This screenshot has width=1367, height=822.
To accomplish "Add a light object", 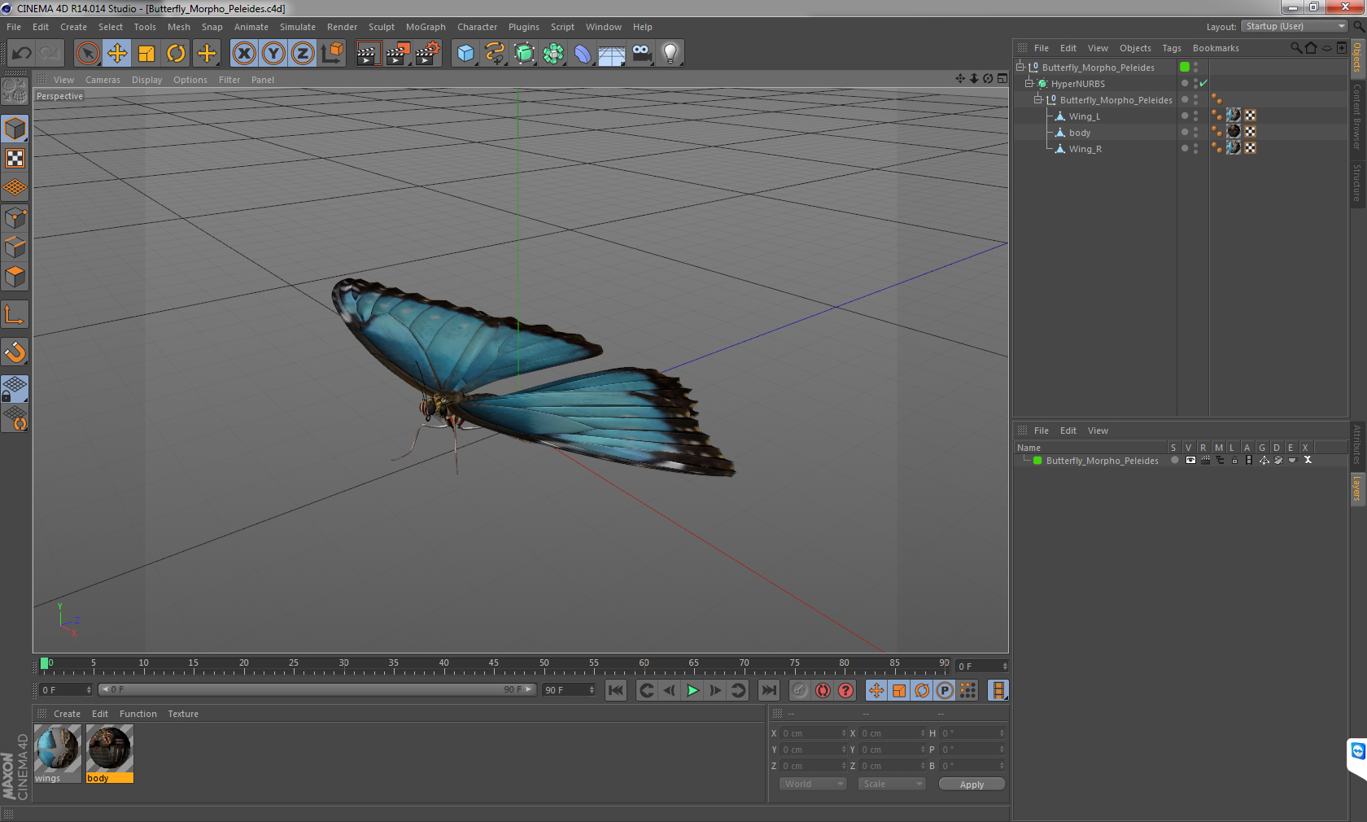I will click(670, 54).
